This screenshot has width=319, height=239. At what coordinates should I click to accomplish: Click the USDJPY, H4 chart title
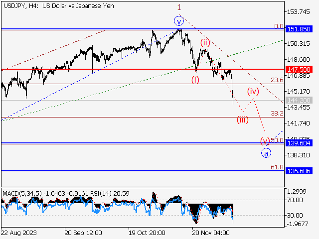click(59, 6)
